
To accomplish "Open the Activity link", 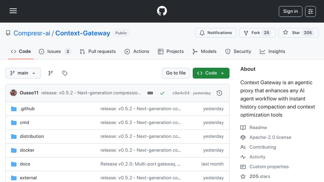I will pyautogui.click(x=257, y=157).
